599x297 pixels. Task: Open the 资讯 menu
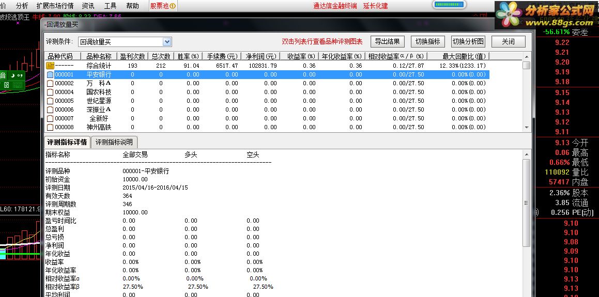tap(88, 6)
